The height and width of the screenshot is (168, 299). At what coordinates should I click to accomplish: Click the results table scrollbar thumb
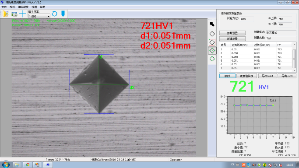pos(294,59)
